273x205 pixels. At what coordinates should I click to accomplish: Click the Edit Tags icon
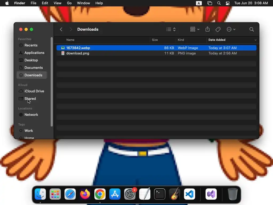[218, 29]
